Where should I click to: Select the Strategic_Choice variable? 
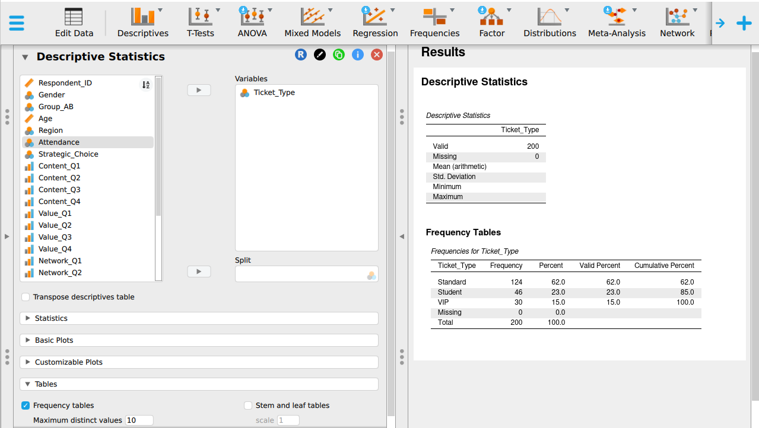point(88,154)
